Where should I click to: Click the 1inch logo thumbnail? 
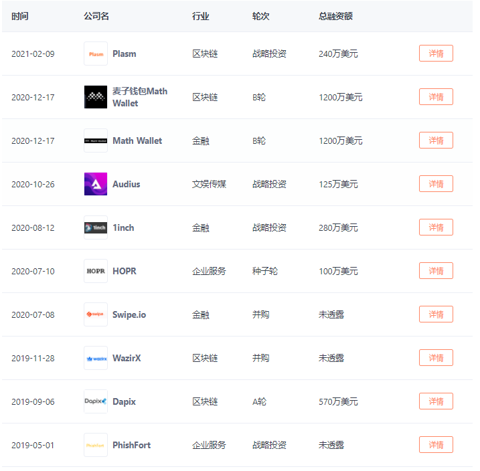pyautogui.click(x=96, y=227)
